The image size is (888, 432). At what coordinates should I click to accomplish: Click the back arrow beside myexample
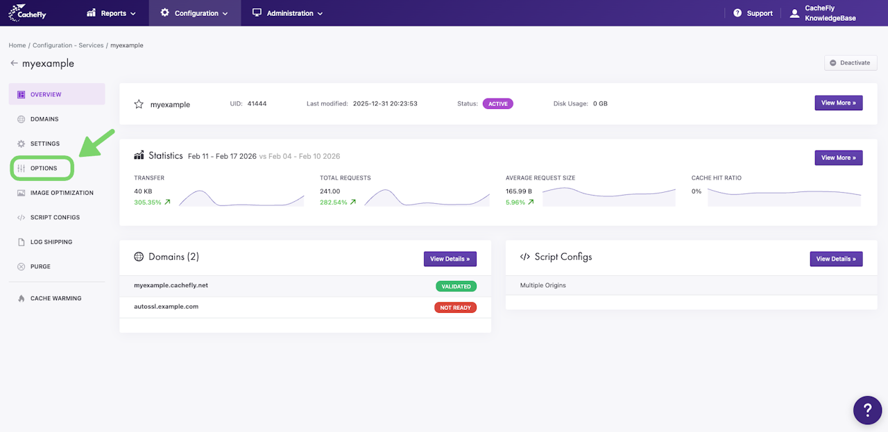(x=14, y=63)
